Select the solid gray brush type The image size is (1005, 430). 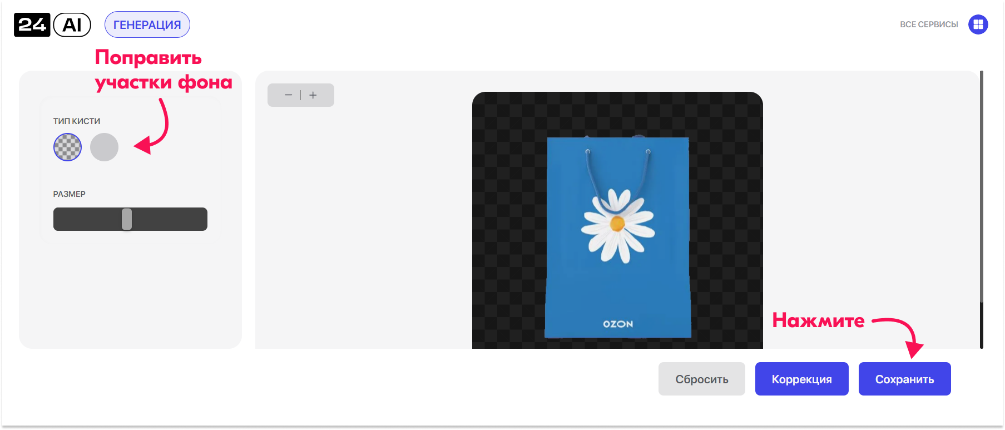point(105,147)
